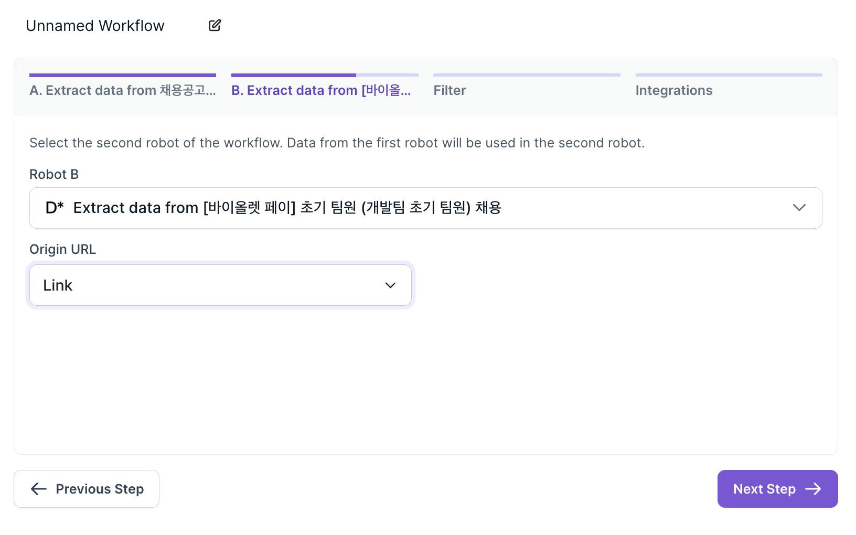The width and height of the screenshot is (856, 535).
Task: Click the edit workflow name pencil icon
Action: pyautogui.click(x=215, y=25)
